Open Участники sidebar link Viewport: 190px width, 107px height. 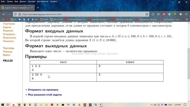pos(9,24)
